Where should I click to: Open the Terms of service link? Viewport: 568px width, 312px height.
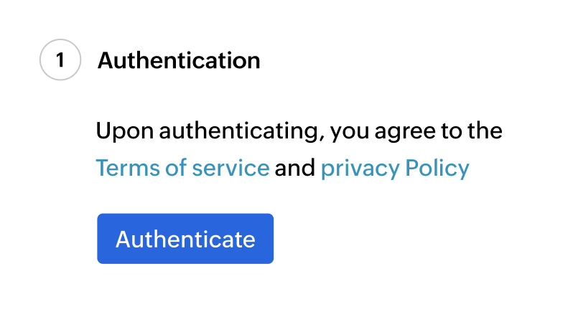tap(182, 169)
